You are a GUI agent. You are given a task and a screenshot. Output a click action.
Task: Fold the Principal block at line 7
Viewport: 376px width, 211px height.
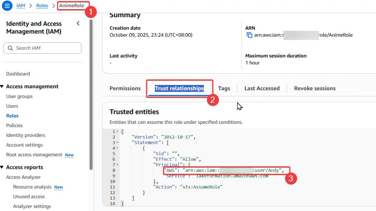pos(117,164)
